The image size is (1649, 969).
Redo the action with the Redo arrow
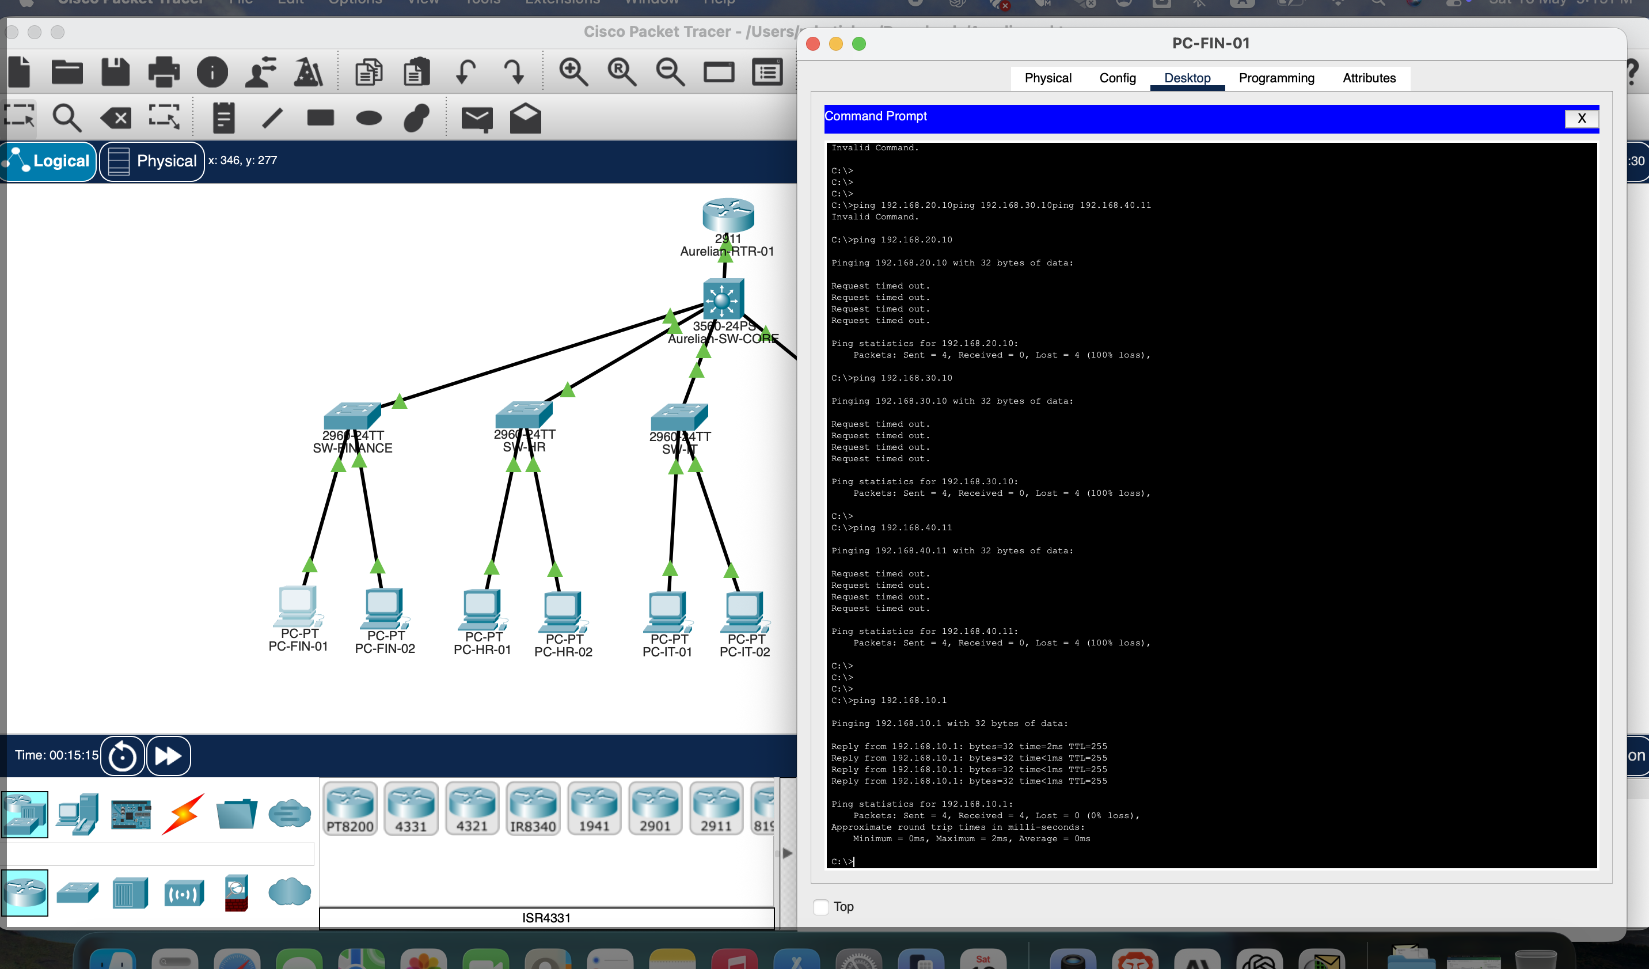point(514,71)
